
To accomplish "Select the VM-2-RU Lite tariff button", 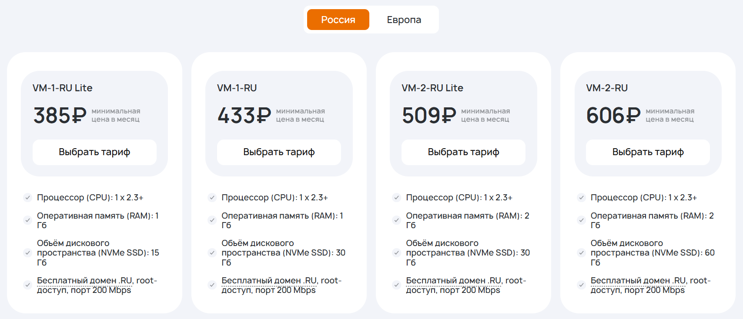I will pos(463,152).
